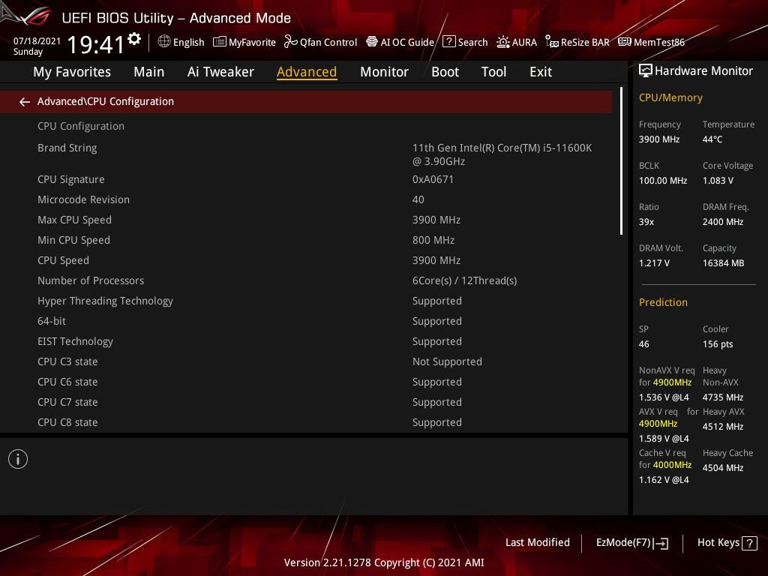Open the ReSize BAR option
The height and width of the screenshot is (576, 768).
point(577,42)
